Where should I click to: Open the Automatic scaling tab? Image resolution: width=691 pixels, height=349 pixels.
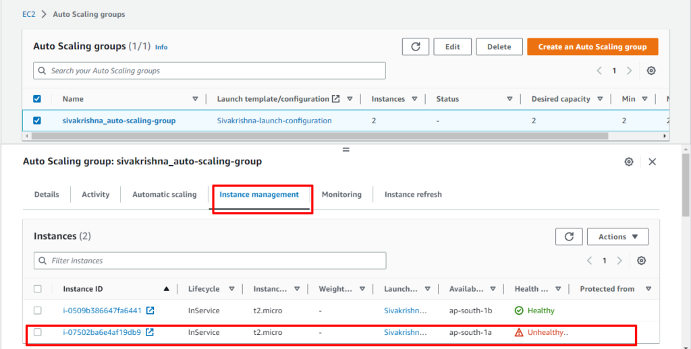point(165,195)
